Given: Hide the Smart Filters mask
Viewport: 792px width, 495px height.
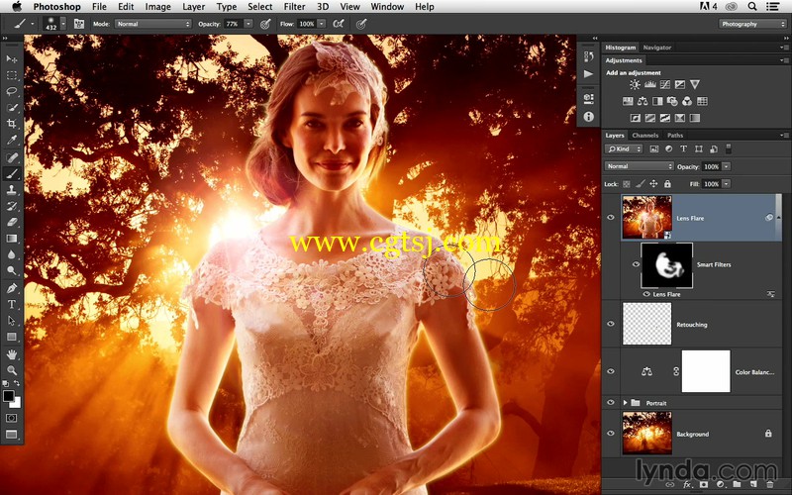Looking at the screenshot, I should point(636,264).
